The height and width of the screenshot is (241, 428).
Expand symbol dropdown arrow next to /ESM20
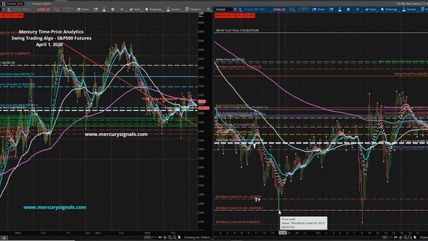235,9
